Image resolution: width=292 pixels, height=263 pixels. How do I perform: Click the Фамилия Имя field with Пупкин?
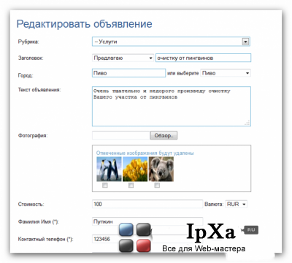pos(147,221)
